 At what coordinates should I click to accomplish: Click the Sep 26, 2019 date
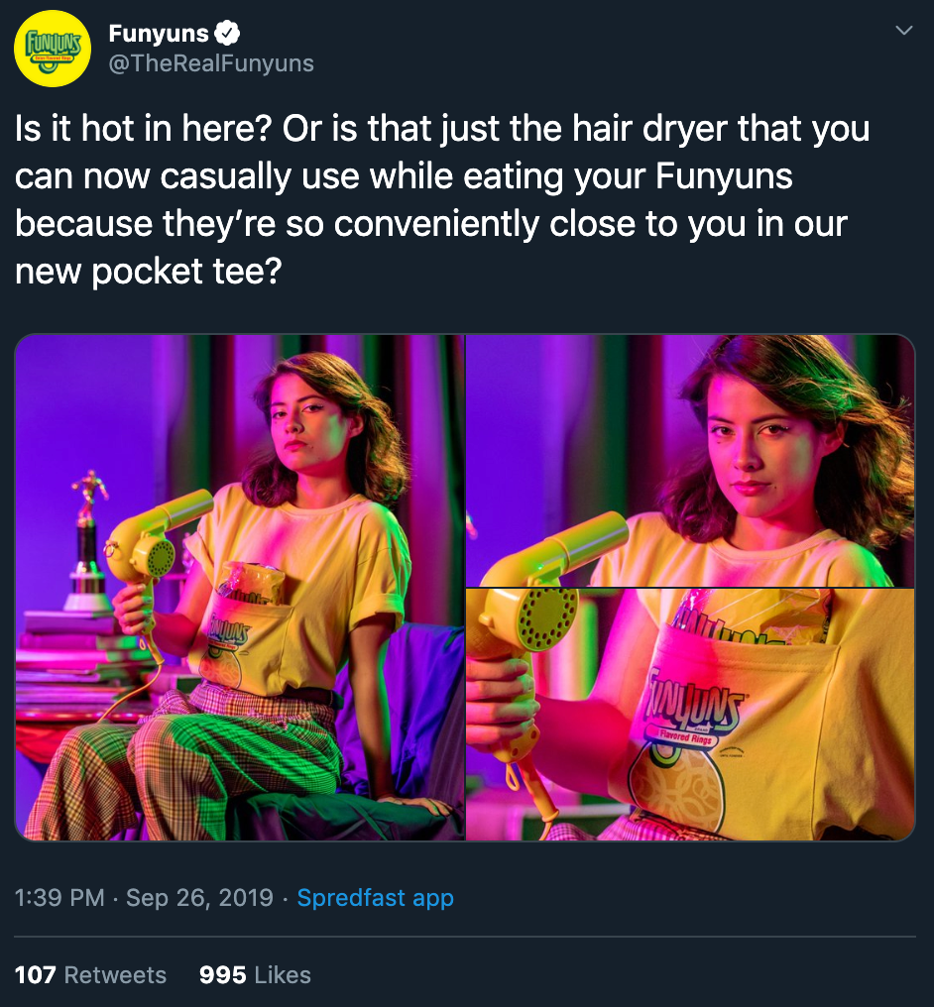click(x=199, y=897)
